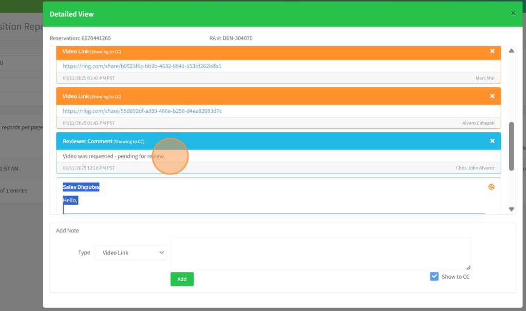Click the RA # DEN-304070 text
Viewport: 526px width, 311px height.
click(237, 38)
